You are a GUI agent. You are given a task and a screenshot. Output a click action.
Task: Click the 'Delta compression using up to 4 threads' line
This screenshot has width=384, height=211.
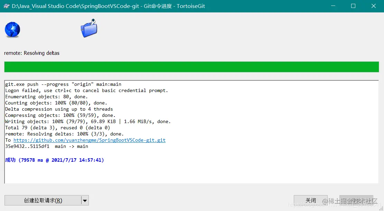point(59,109)
